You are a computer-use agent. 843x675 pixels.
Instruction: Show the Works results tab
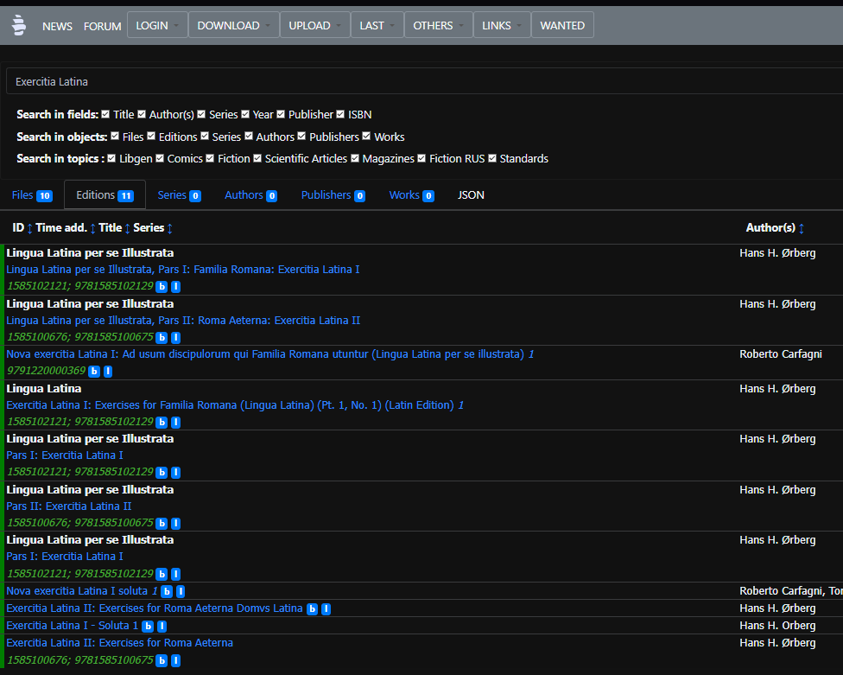coord(412,195)
